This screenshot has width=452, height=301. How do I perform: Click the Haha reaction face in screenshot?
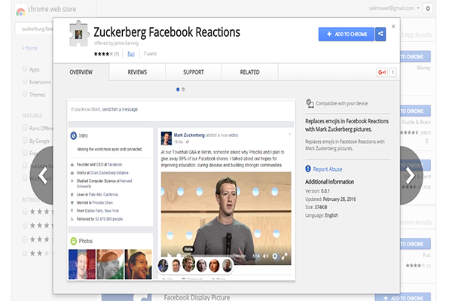(189, 263)
